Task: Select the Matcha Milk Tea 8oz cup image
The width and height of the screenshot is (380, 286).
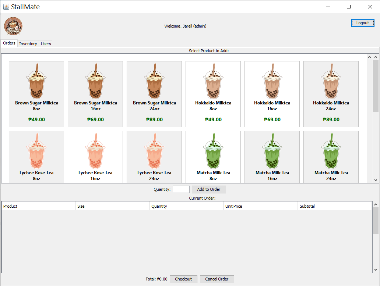Action: point(213,151)
